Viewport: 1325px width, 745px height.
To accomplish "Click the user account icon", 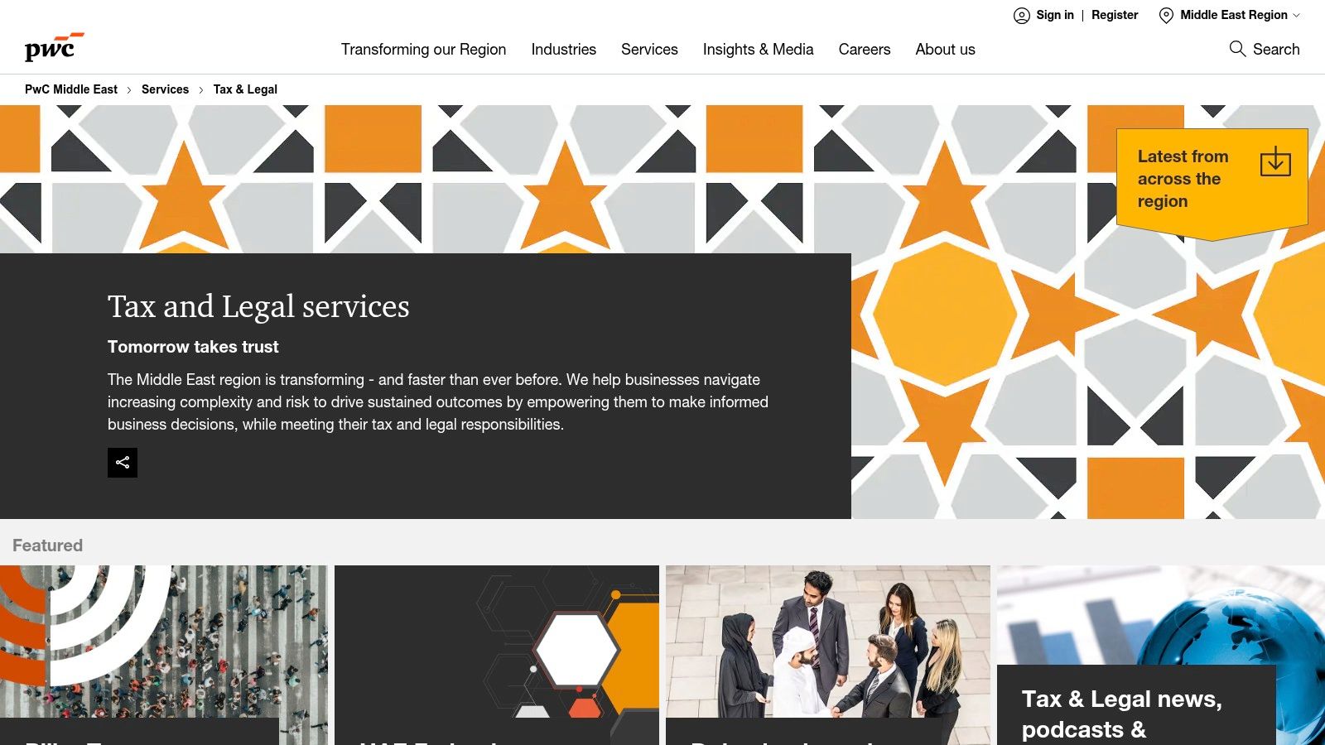I will coord(1022,15).
